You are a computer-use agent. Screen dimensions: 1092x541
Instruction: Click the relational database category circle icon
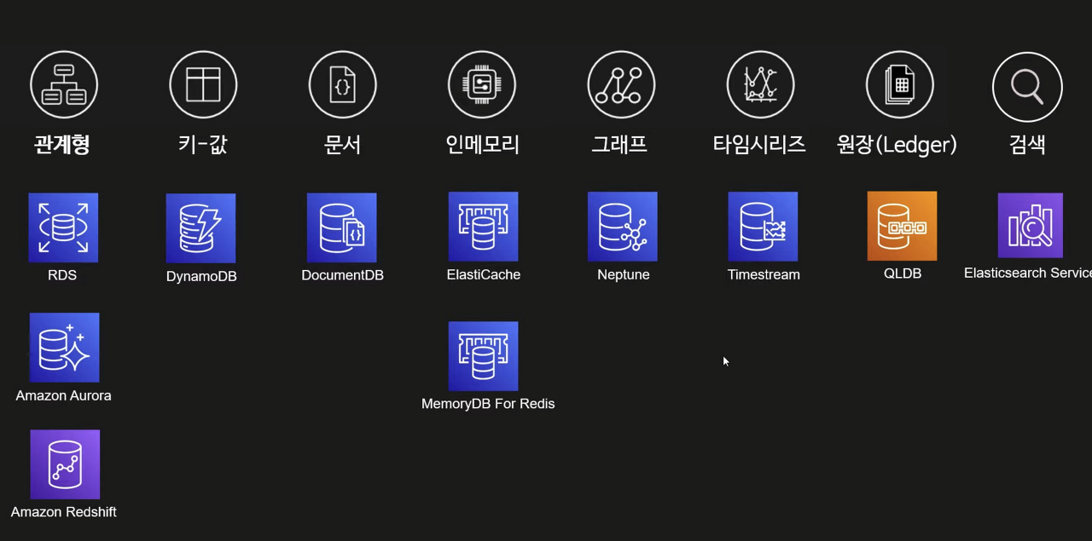click(x=64, y=85)
